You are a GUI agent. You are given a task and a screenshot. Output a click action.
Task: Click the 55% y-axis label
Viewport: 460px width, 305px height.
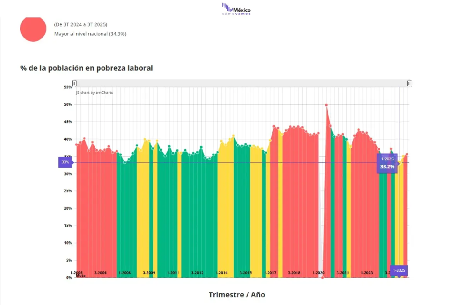tap(67, 87)
